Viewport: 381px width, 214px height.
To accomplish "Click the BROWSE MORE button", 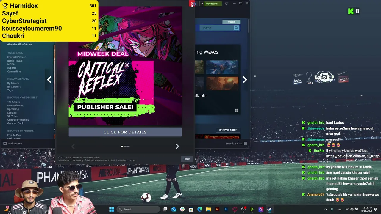I will (x=228, y=130).
